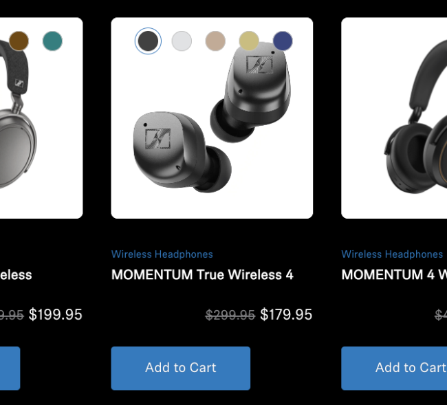
Task: Pick the white color swatch for the earbuds
Action: (182, 41)
